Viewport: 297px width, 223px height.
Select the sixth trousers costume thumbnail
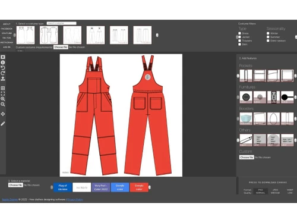[143, 35]
